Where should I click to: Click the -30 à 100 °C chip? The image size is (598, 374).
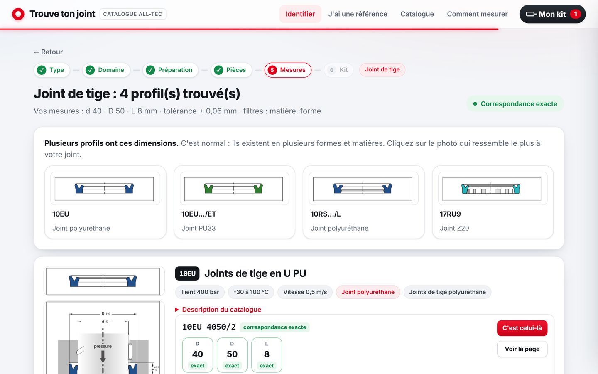[x=251, y=292]
